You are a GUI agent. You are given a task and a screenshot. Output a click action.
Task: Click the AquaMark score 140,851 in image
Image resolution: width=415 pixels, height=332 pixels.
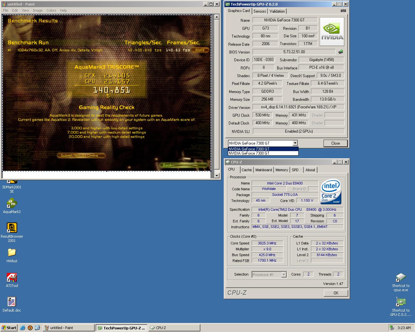point(112,90)
